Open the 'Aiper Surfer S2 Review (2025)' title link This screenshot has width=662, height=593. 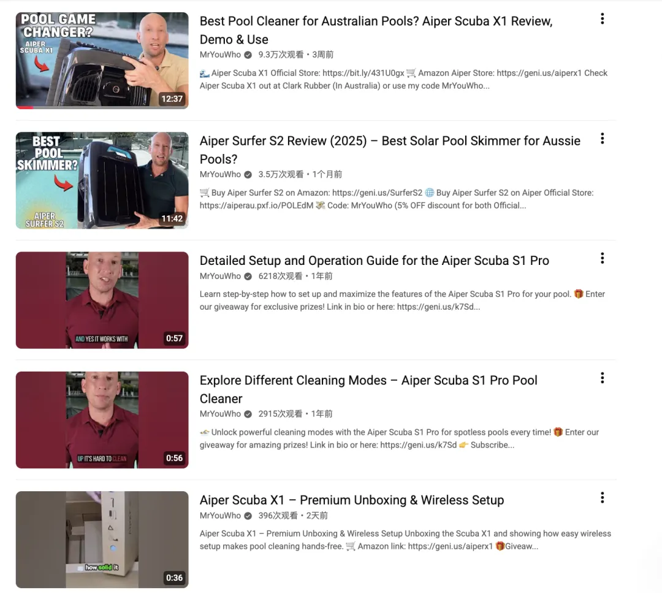point(390,150)
